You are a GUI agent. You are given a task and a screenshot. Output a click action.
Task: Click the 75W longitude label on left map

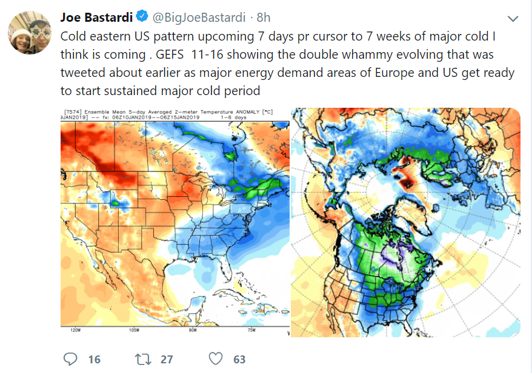(250, 331)
